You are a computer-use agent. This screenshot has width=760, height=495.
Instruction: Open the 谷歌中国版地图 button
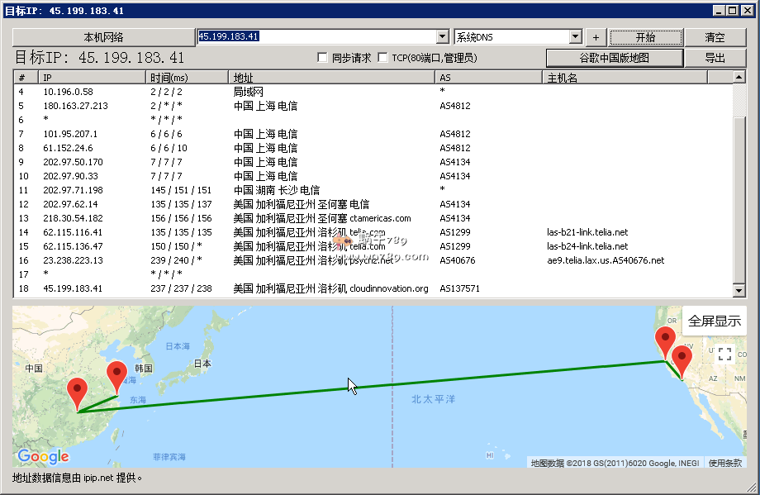click(614, 58)
